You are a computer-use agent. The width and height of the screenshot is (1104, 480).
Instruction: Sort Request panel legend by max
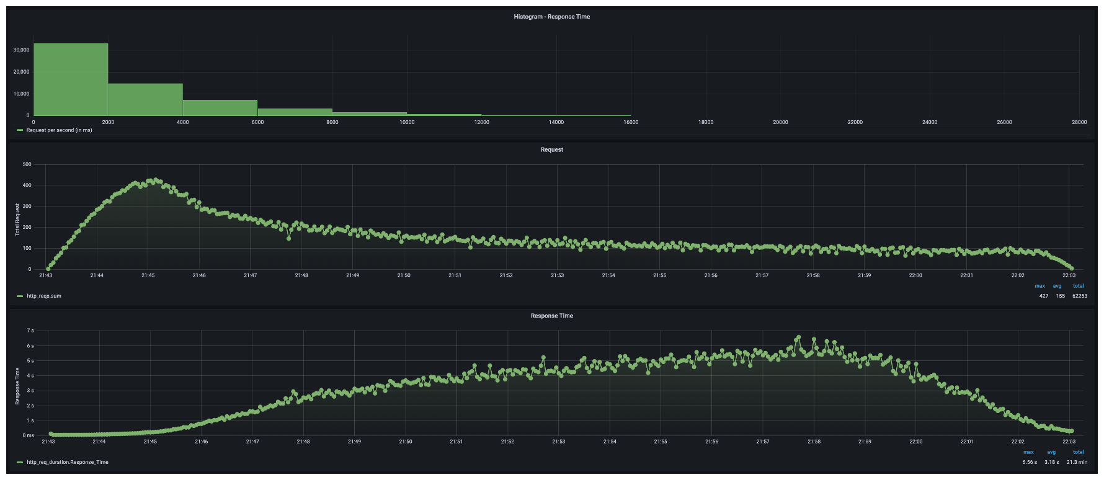(1039, 286)
